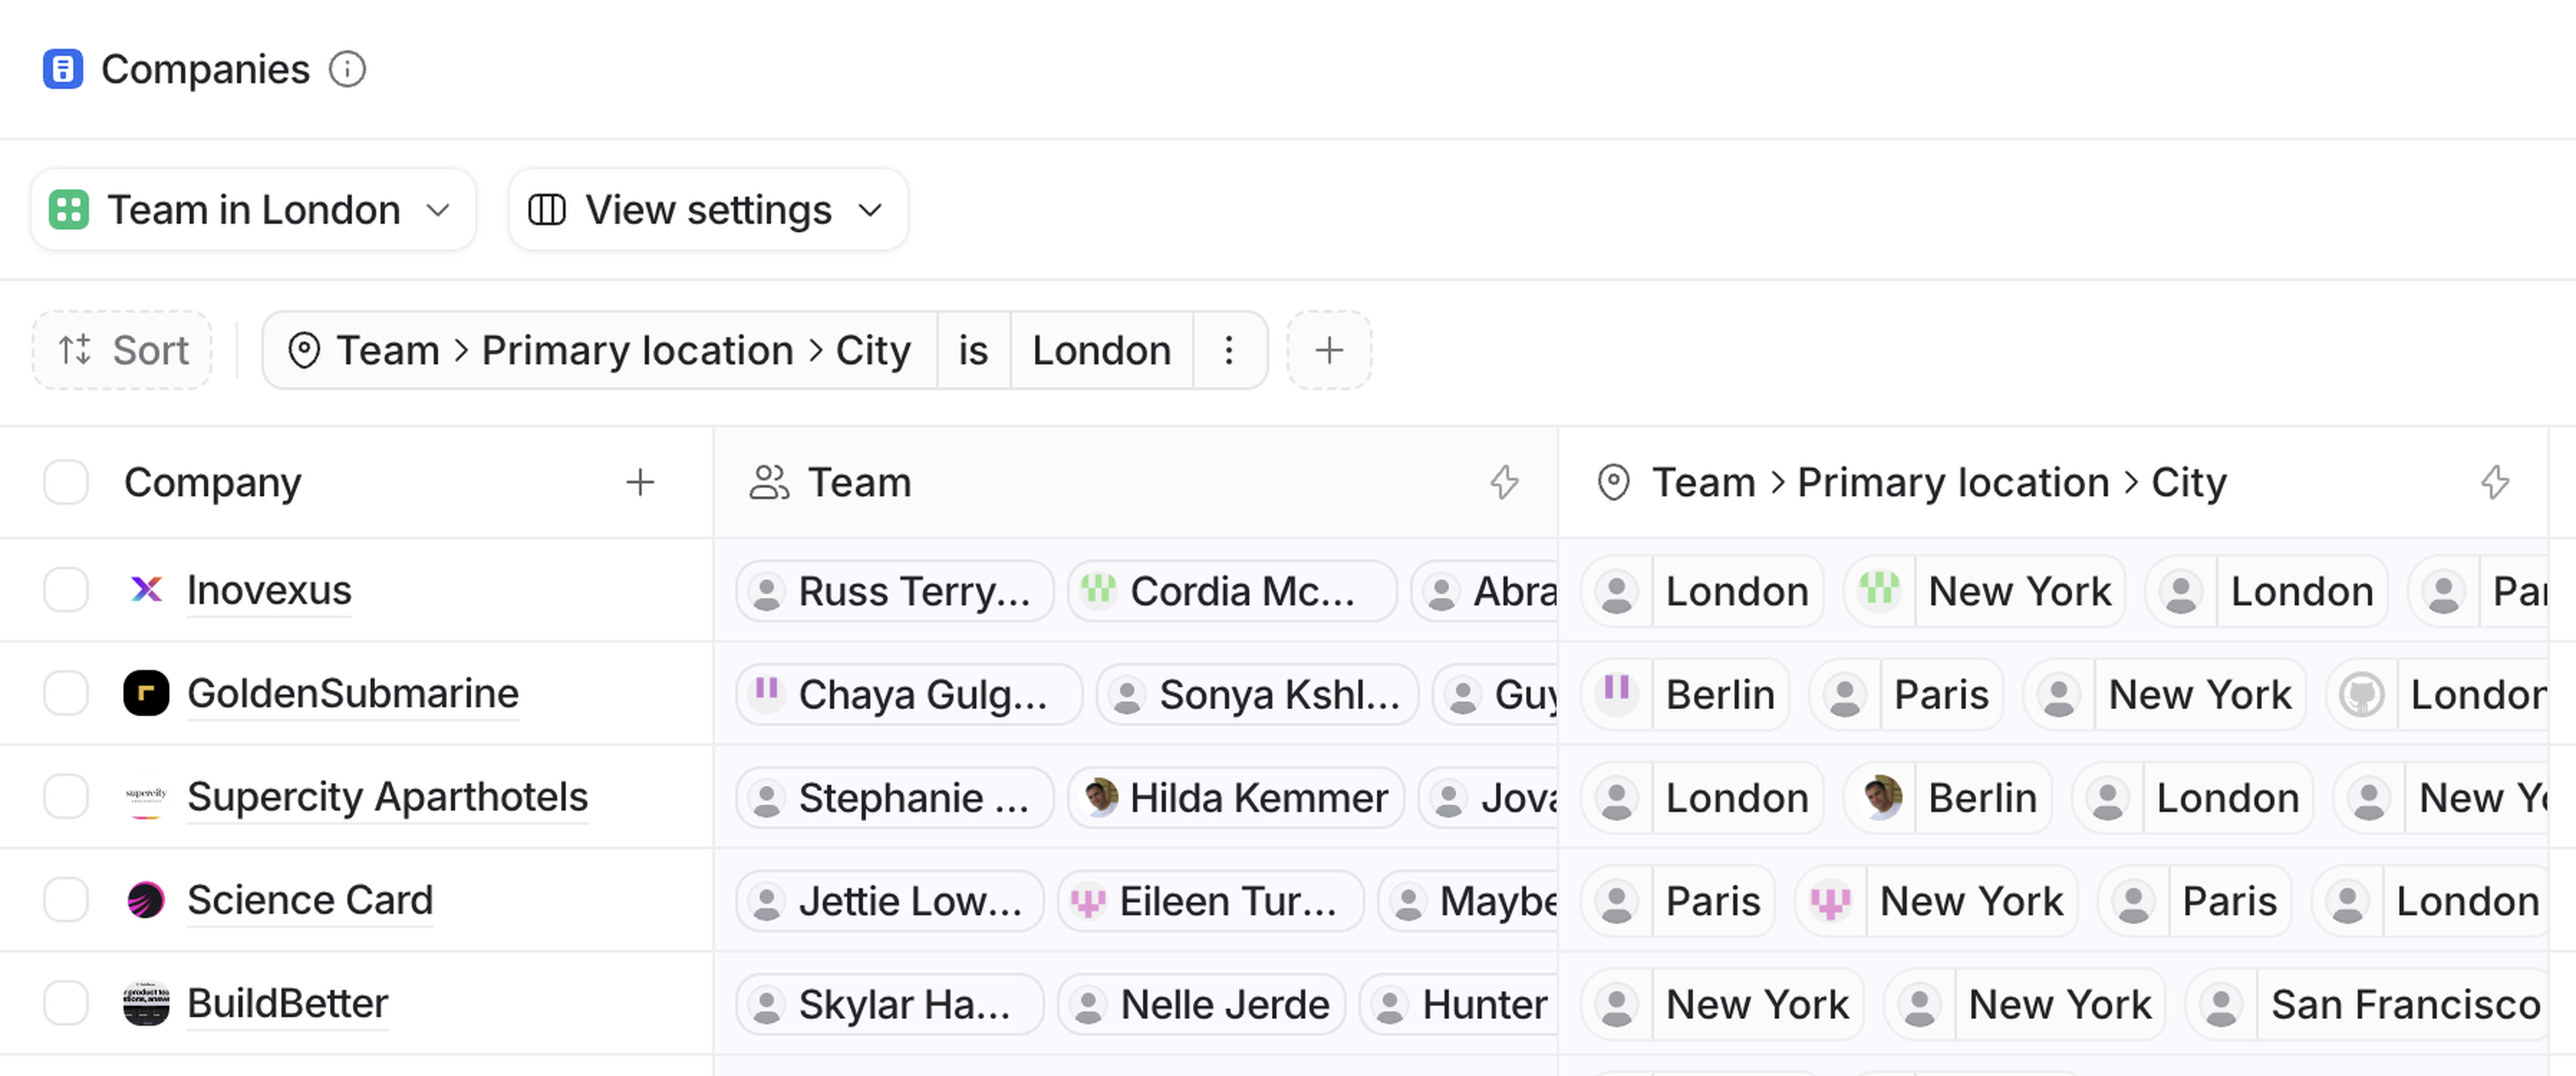Click the Sort button
The width and height of the screenshot is (2576, 1076).
122,351
